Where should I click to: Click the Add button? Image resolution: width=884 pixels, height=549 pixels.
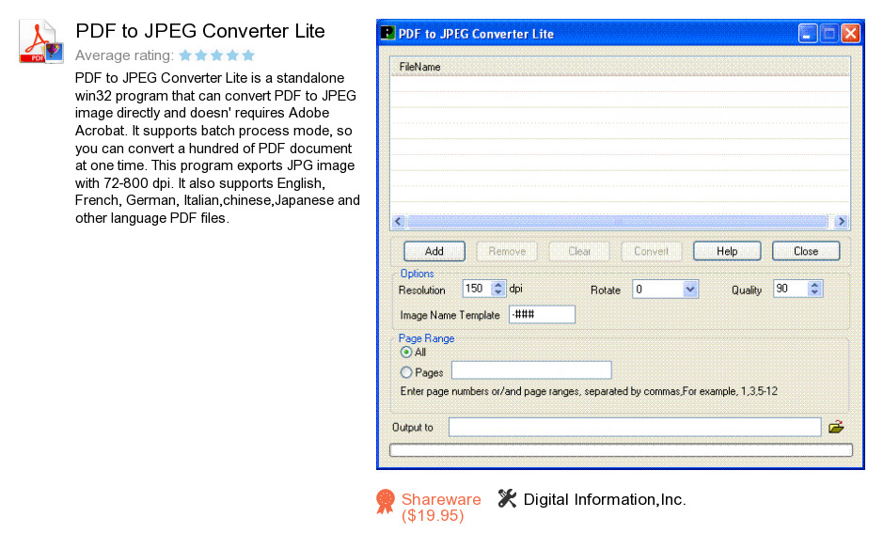click(x=434, y=251)
